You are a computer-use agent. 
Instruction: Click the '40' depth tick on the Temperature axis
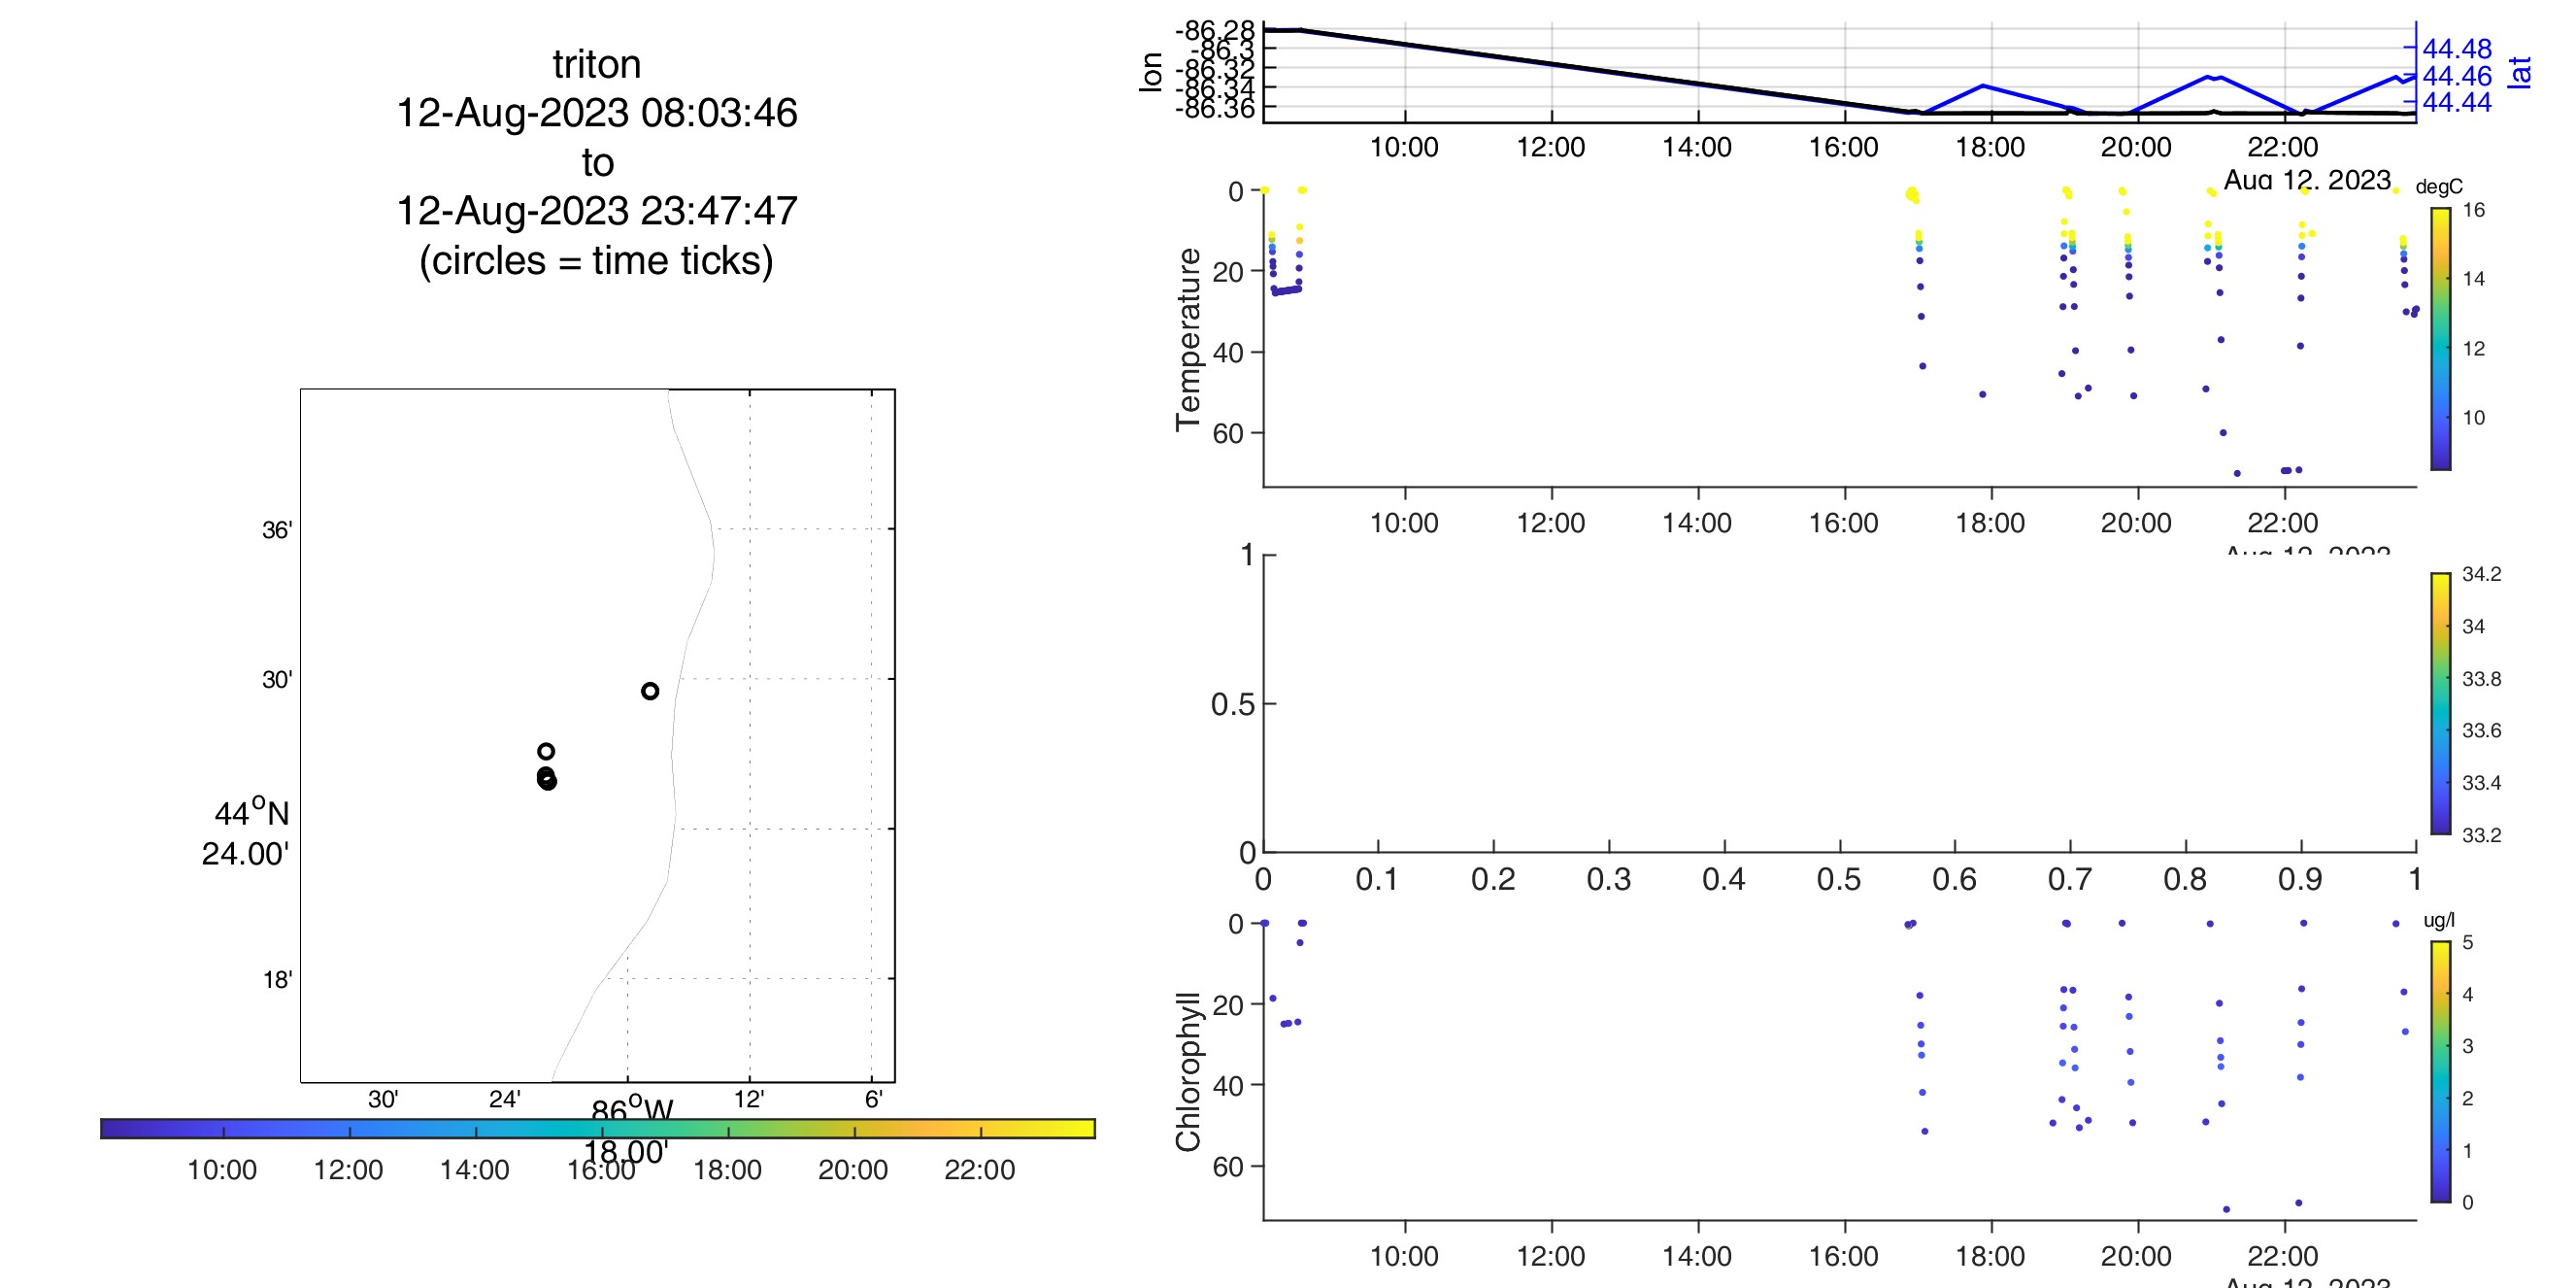click(1229, 353)
